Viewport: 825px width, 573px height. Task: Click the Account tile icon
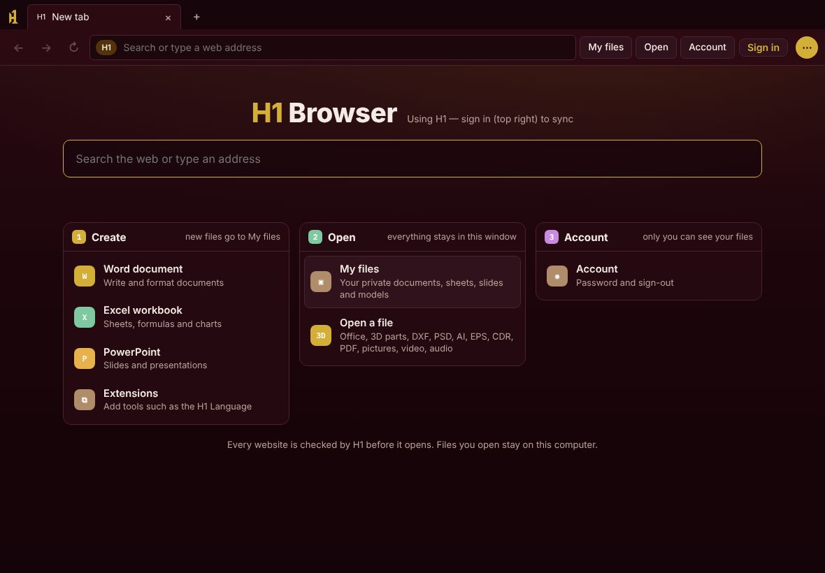point(557,276)
